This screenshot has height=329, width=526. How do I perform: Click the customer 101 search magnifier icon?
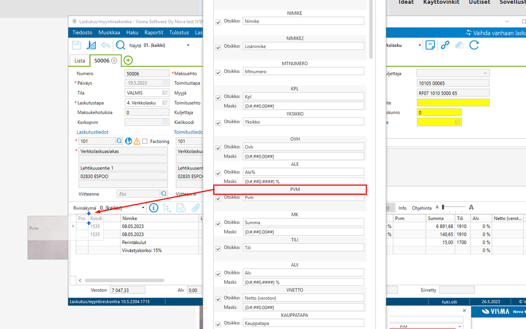(x=119, y=141)
